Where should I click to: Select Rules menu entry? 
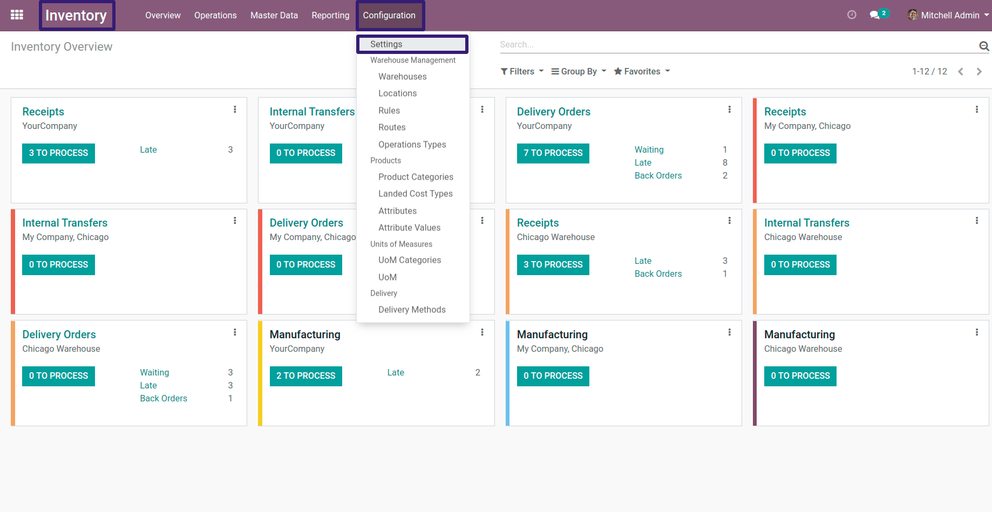(389, 111)
